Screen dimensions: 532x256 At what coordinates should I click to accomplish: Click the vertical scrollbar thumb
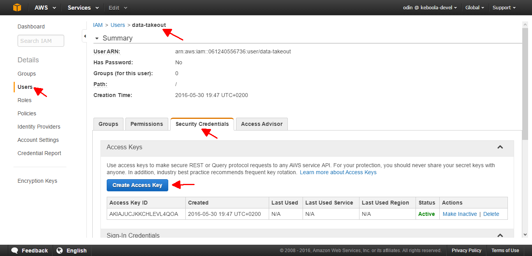[525, 83]
